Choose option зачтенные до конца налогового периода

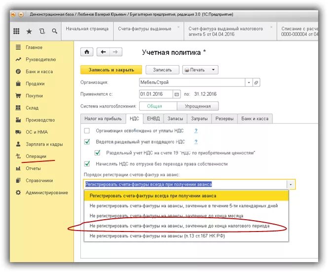tap(186, 226)
